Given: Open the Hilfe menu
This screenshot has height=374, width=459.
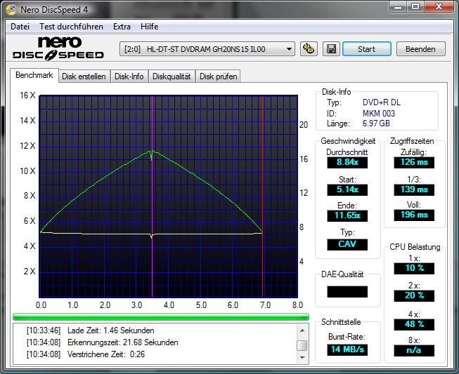Looking at the screenshot, I should click(x=149, y=27).
